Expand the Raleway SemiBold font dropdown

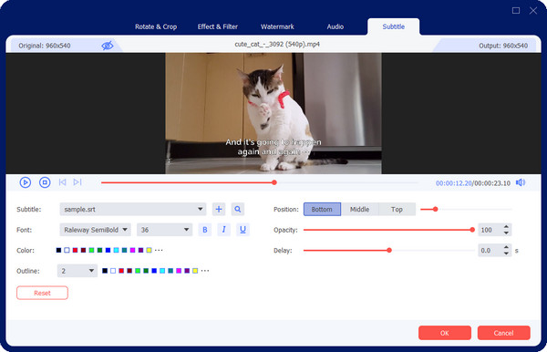[x=95, y=230]
